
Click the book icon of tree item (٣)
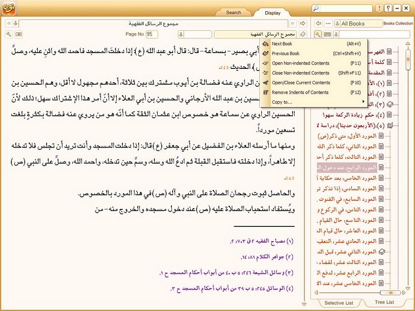390,104
